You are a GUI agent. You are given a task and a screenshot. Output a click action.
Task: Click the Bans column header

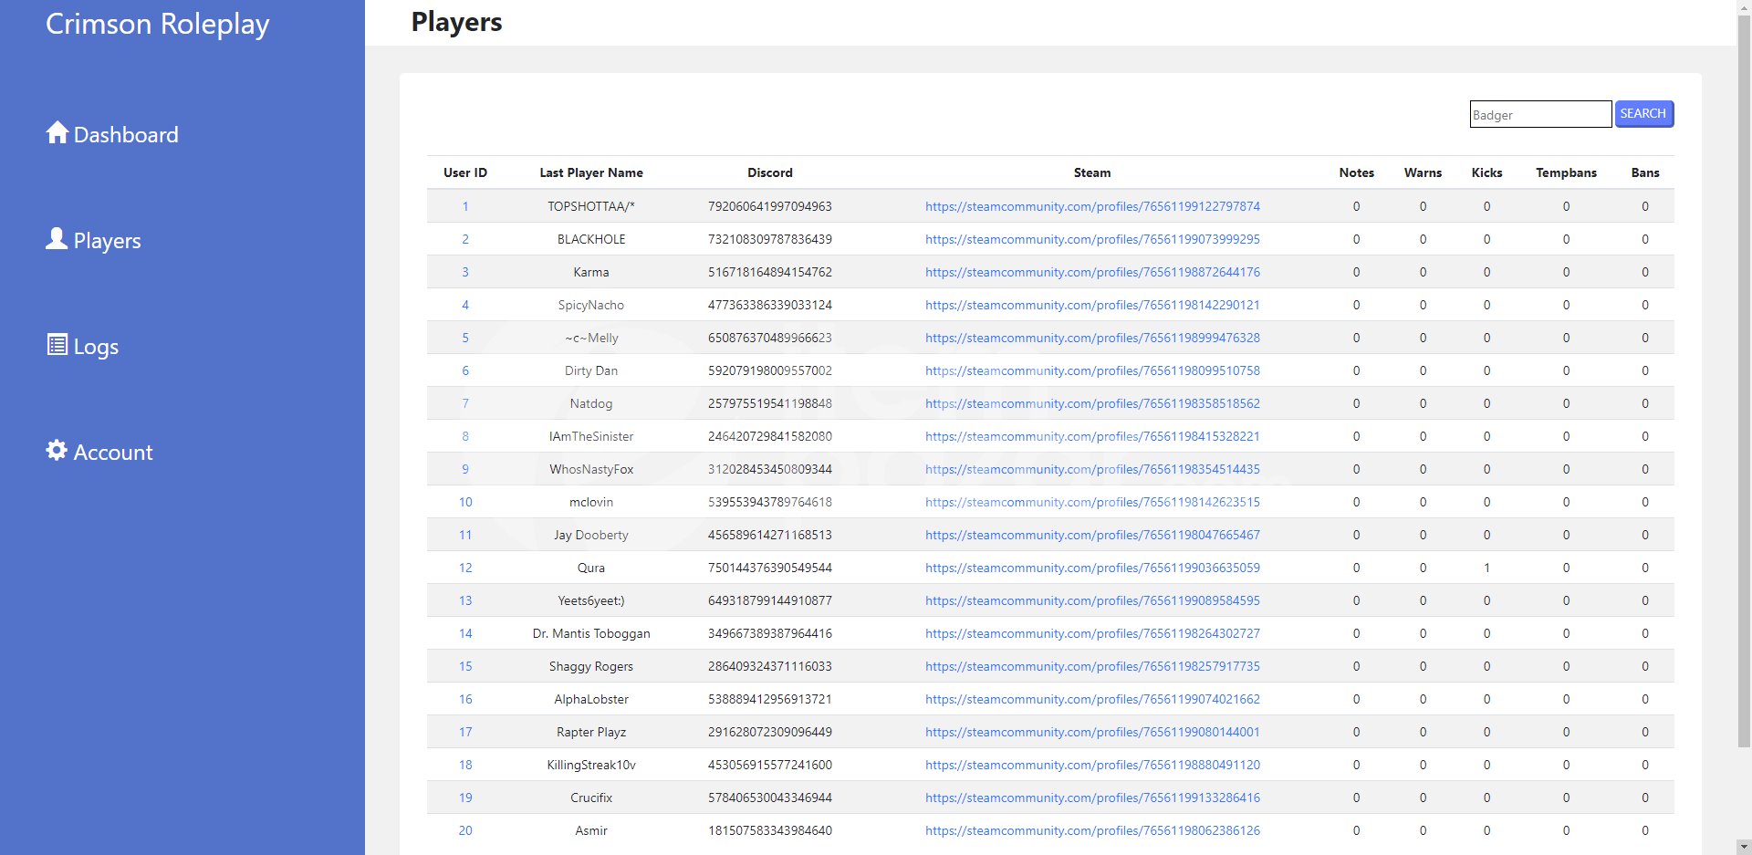click(1645, 172)
